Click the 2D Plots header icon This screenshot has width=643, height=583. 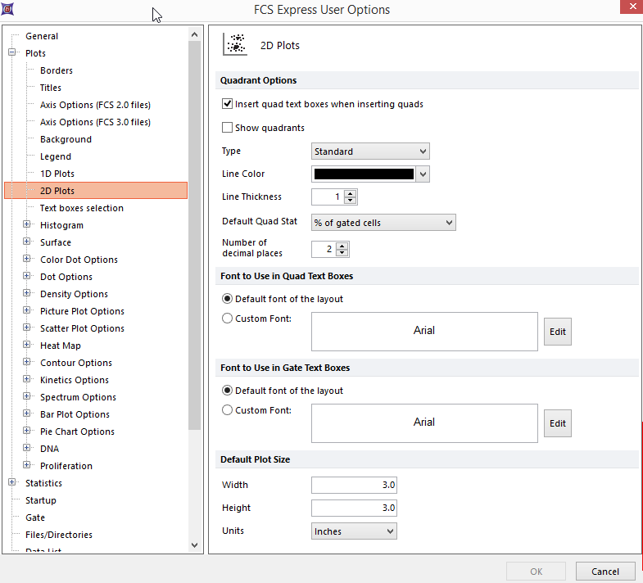coord(236,45)
